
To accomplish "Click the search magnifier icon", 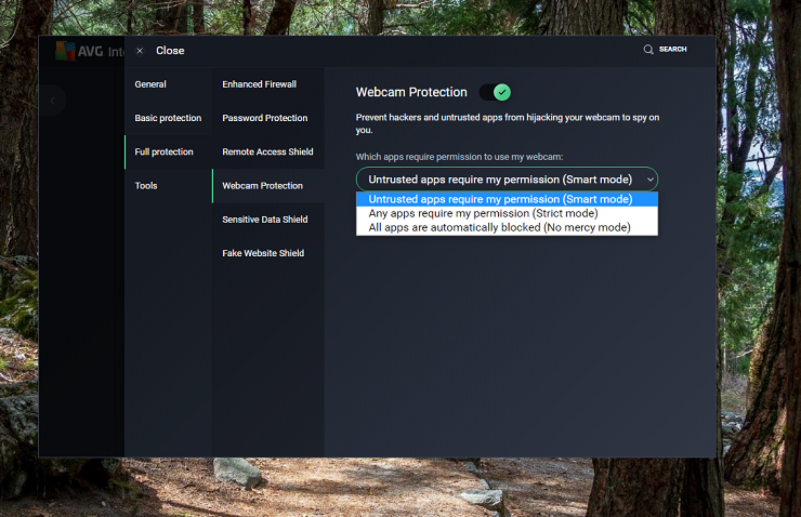I will (648, 50).
